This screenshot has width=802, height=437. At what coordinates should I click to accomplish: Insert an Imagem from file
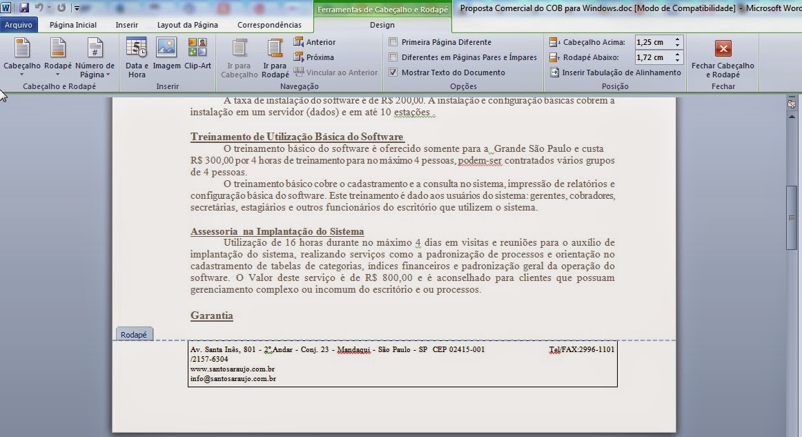click(167, 54)
